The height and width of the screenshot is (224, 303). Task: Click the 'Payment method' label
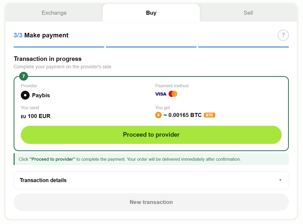pyautogui.click(x=172, y=86)
